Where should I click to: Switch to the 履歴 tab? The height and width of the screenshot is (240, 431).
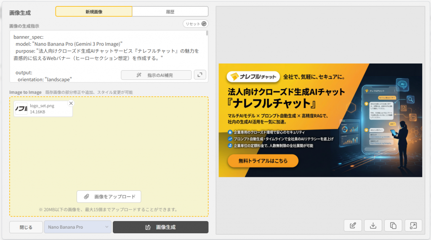tap(170, 11)
